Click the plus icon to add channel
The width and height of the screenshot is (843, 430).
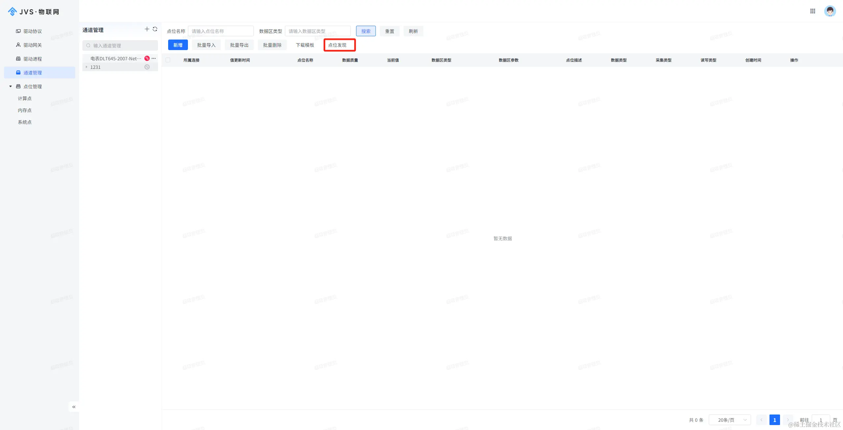click(x=147, y=29)
